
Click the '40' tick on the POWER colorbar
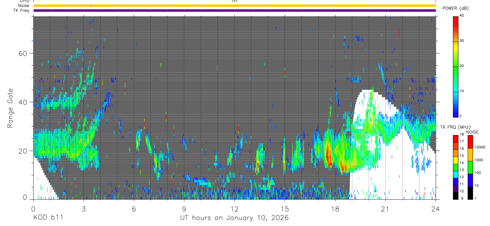coord(462,16)
